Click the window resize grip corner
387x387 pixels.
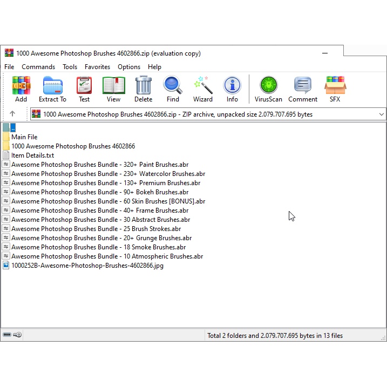pos(383,338)
